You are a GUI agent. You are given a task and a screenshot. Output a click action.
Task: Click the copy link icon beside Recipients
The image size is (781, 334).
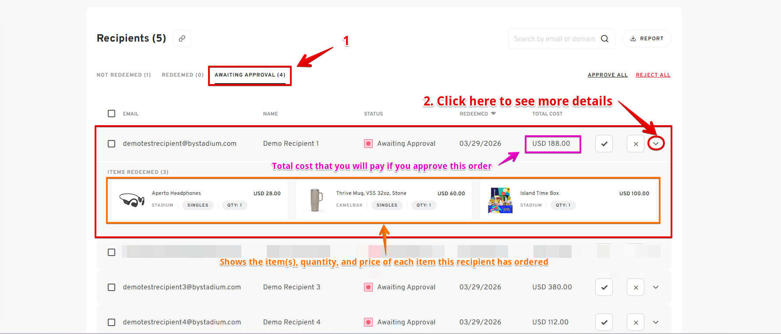pos(182,39)
